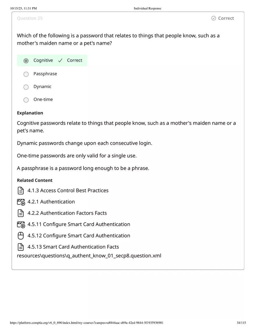Click the Question 25 heading
The height and width of the screenshot is (331, 256).
pos(30,18)
